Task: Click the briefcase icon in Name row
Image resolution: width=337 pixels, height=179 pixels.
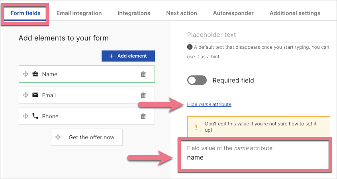Action: pos(35,74)
